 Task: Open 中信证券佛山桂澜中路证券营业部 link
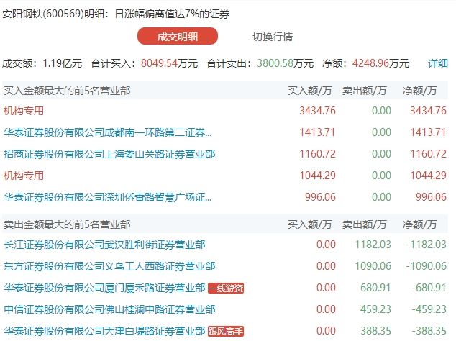click(x=109, y=309)
